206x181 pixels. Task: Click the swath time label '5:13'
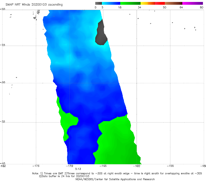pyautogui.click(x=78, y=169)
